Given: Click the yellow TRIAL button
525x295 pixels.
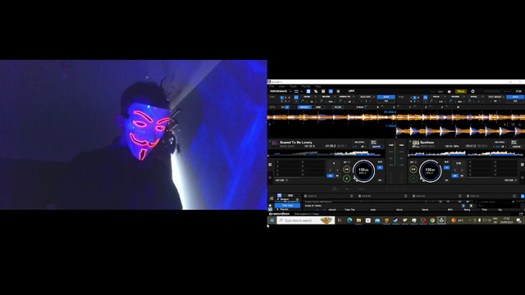Looking at the screenshot, I should (461, 91).
